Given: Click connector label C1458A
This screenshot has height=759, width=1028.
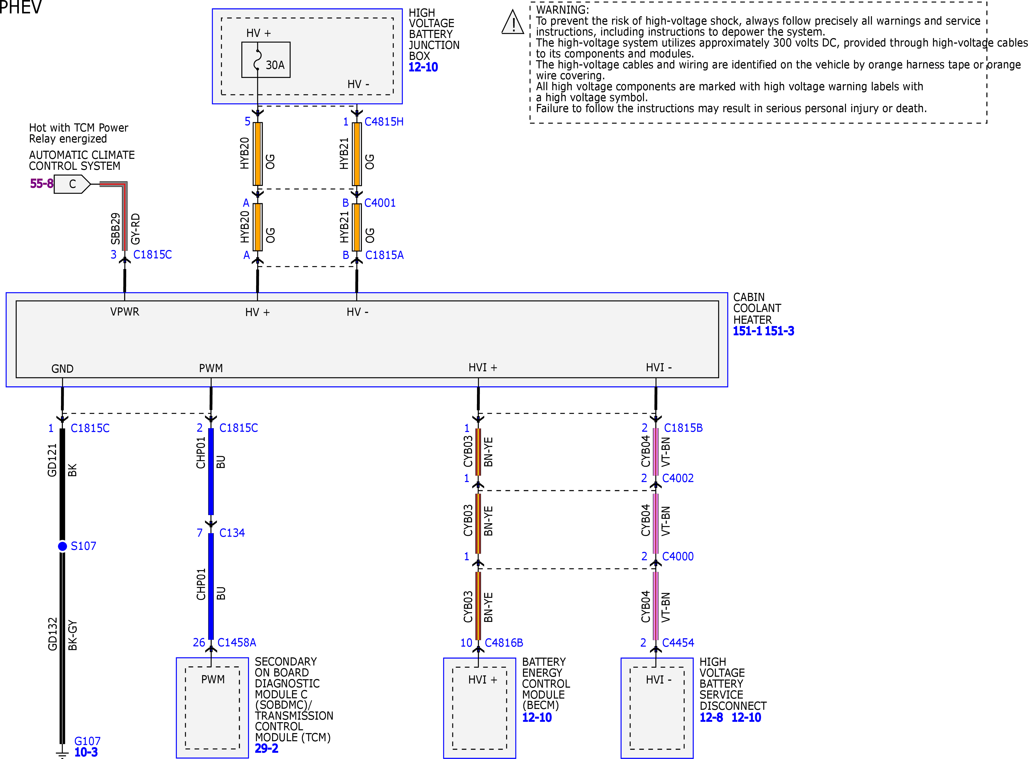Looking at the screenshot, I should point(236,642).
